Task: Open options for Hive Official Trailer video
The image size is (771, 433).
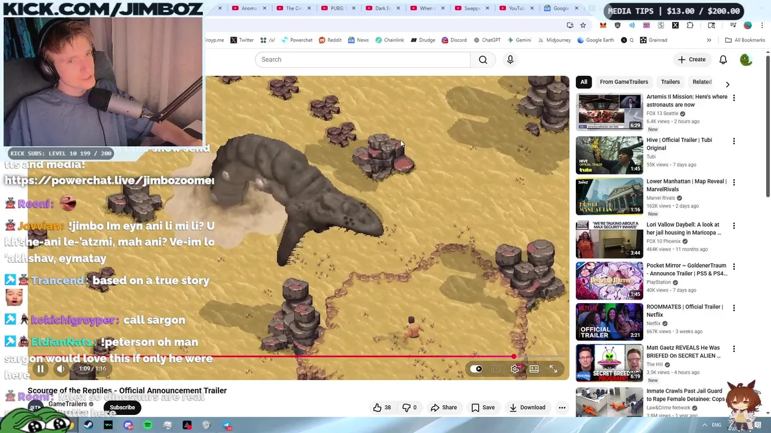Action: tap(734, 141)
